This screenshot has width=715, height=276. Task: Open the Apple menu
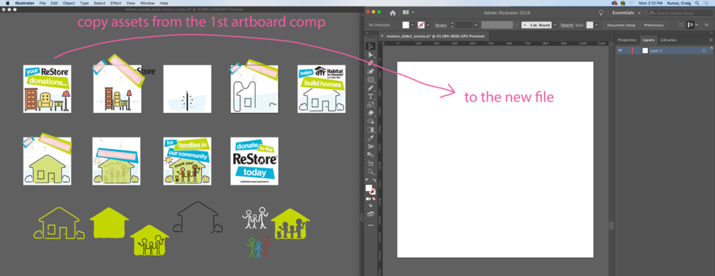(7, 3)
